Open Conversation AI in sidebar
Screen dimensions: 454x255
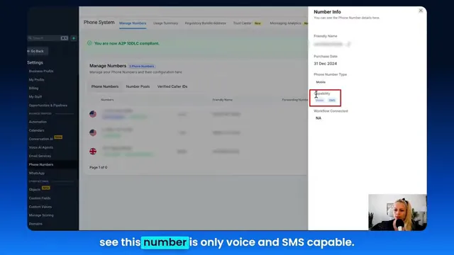41,139
